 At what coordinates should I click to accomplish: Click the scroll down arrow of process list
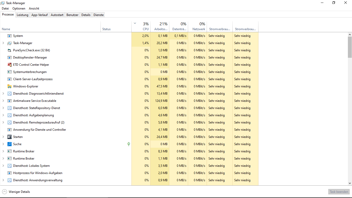click(350, 183)
